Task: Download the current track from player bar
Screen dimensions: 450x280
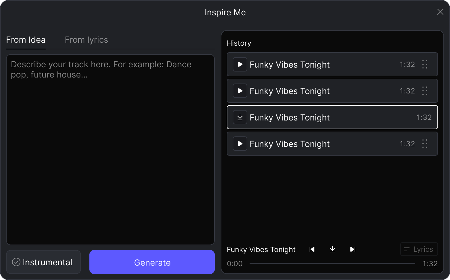Action: (332, 249)
